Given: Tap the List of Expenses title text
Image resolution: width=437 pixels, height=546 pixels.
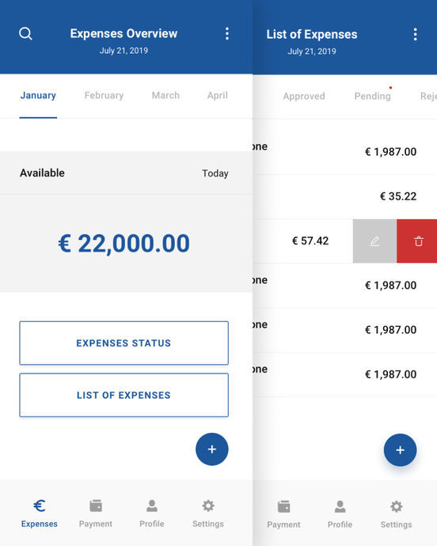Looking at the screenshot, I should point(312,35).
